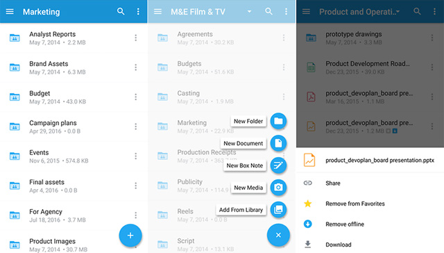
Task: Tap Share link icon
Action: point(308,183)
